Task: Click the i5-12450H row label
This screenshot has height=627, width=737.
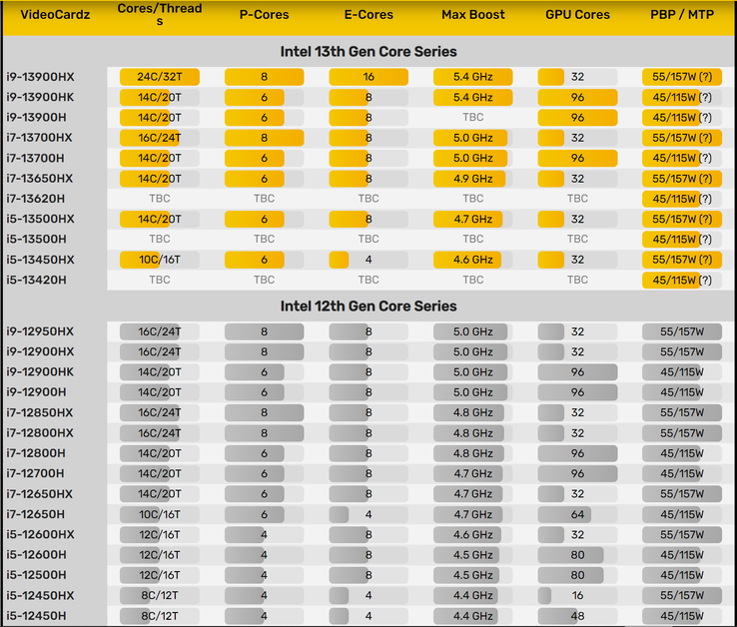Action: pos(36,616)
